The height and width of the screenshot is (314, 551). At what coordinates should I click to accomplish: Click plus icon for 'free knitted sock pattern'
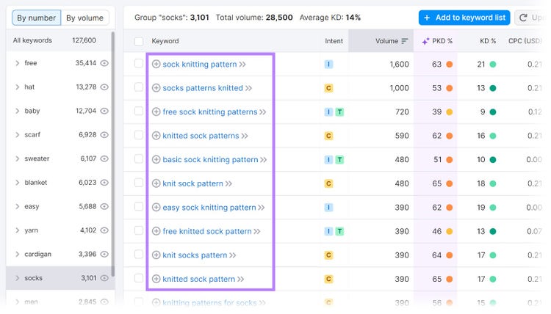(156, 231)
